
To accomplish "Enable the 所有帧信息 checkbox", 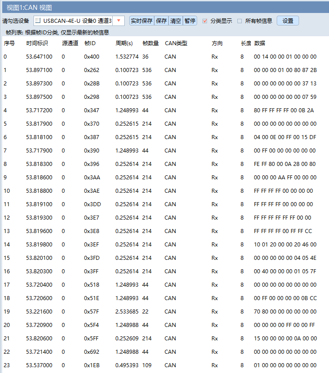I will click(240, 21).
